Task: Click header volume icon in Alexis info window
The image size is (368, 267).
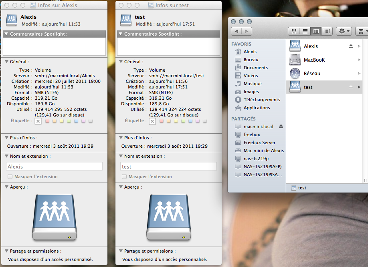Action: tap(12, 20)
